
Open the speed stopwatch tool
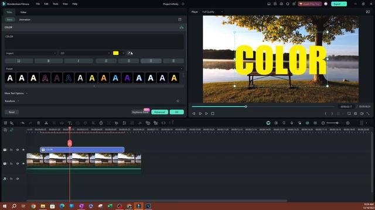click(101, 123)
